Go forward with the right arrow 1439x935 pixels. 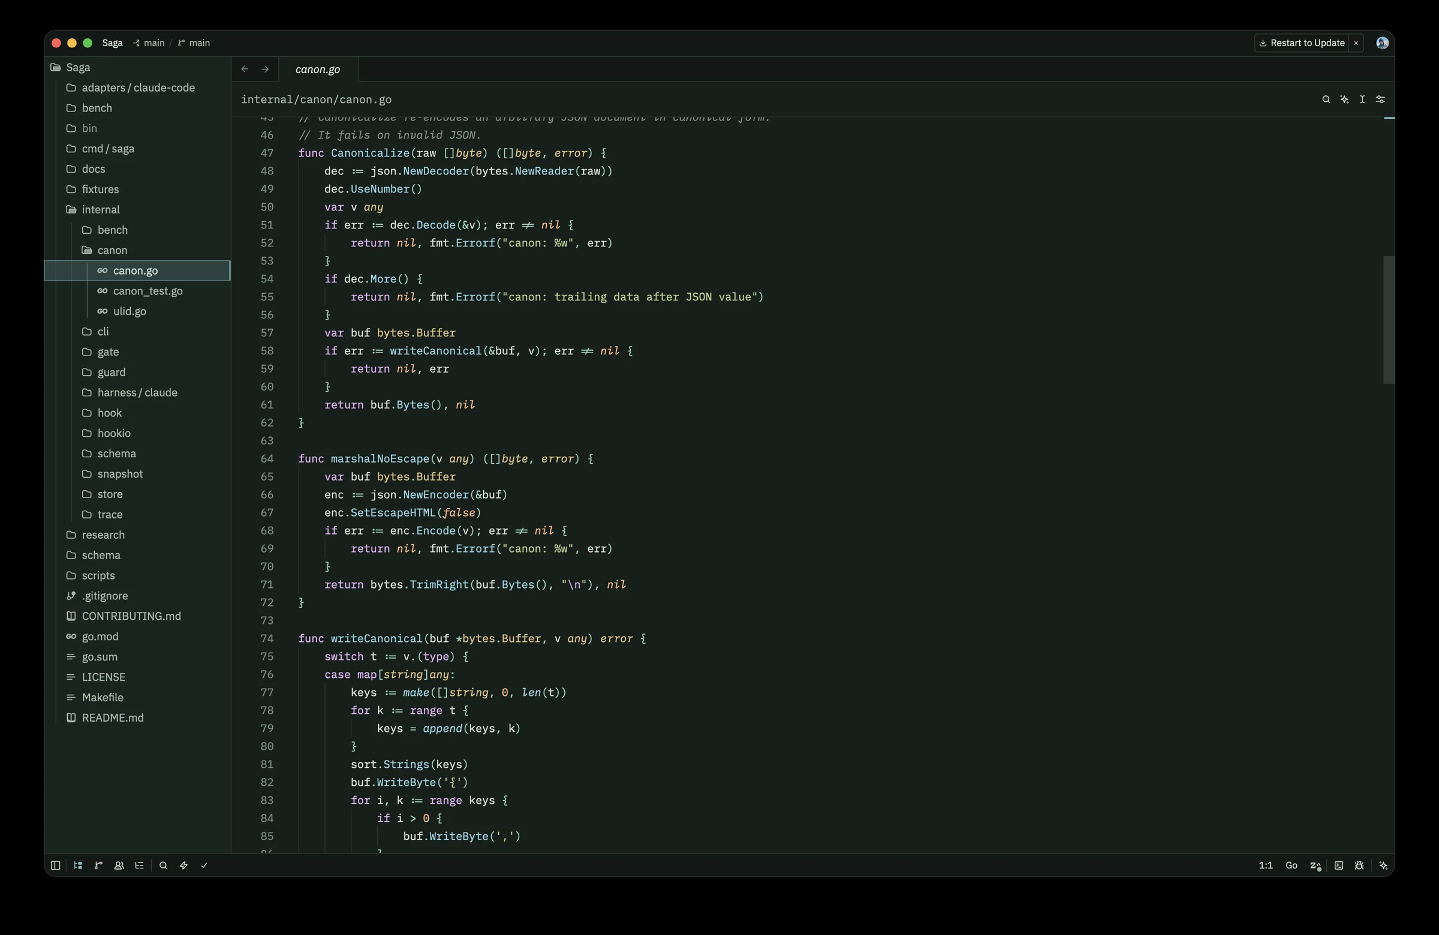tap(265, 69)
